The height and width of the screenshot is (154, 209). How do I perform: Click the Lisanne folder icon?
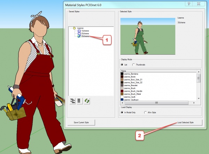pyautogui.click(x=74, y=28)
